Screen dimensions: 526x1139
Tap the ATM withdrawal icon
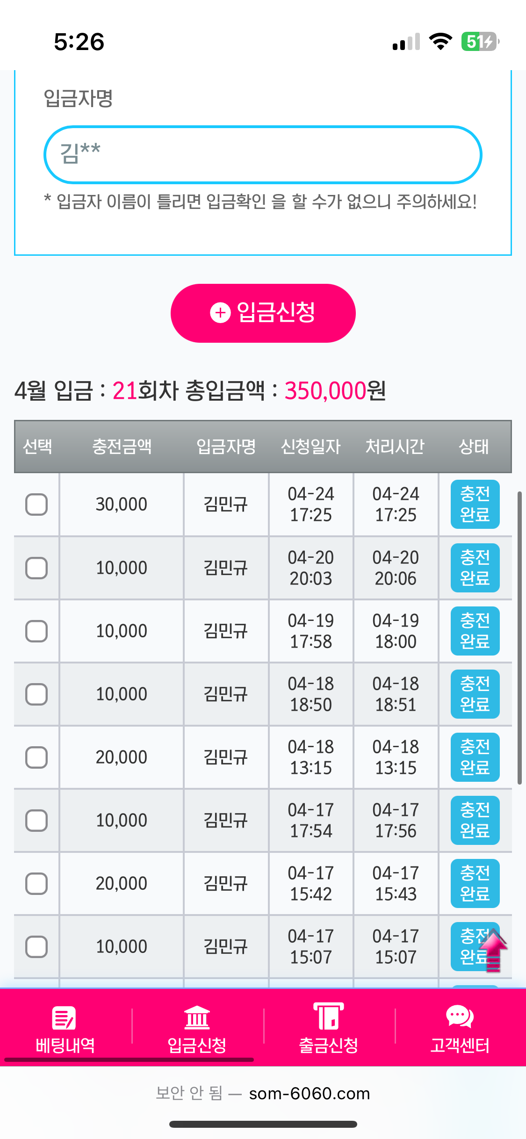coord(328,1016)
